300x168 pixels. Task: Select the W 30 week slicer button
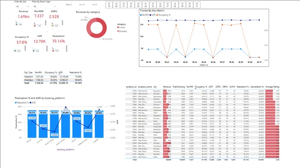pyautogui.click(x=189, y=5)
